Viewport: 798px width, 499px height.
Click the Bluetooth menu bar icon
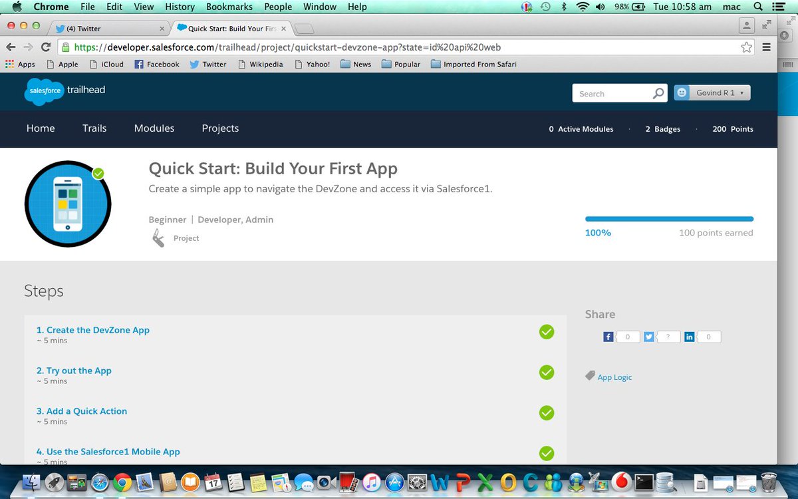coord(564,7)
